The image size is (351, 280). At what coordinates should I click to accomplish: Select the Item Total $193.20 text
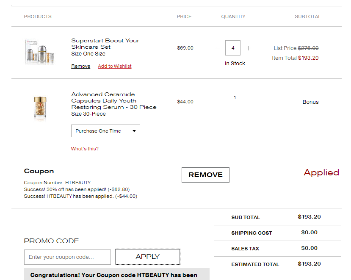coord(295,58)
